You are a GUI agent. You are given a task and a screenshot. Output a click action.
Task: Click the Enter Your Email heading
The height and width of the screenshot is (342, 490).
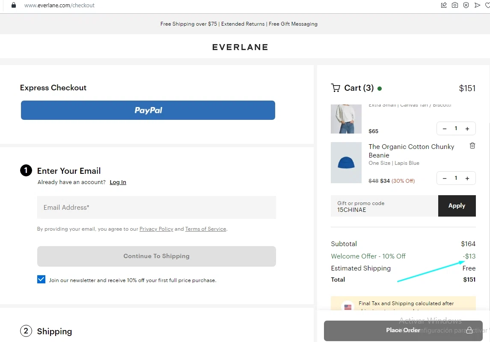pos(69,171)
